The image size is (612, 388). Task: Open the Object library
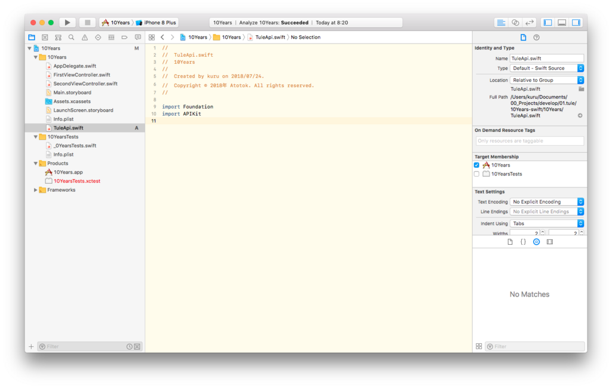[537, 242]
